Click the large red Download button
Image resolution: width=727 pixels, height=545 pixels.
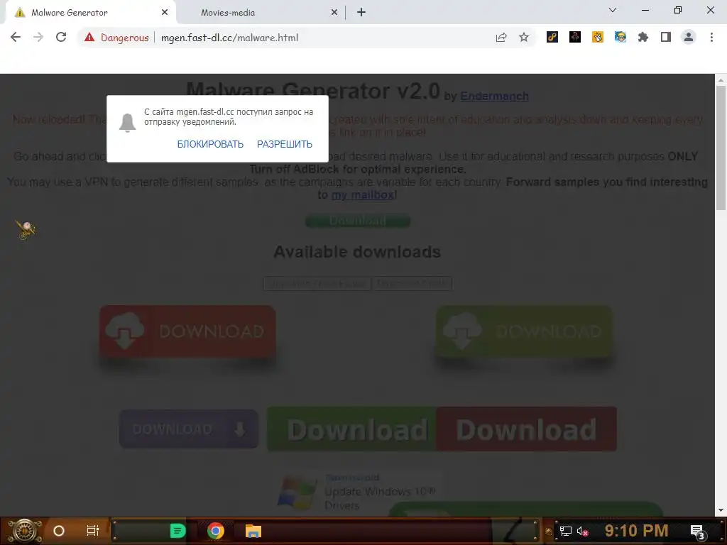(x=526, y=429)
